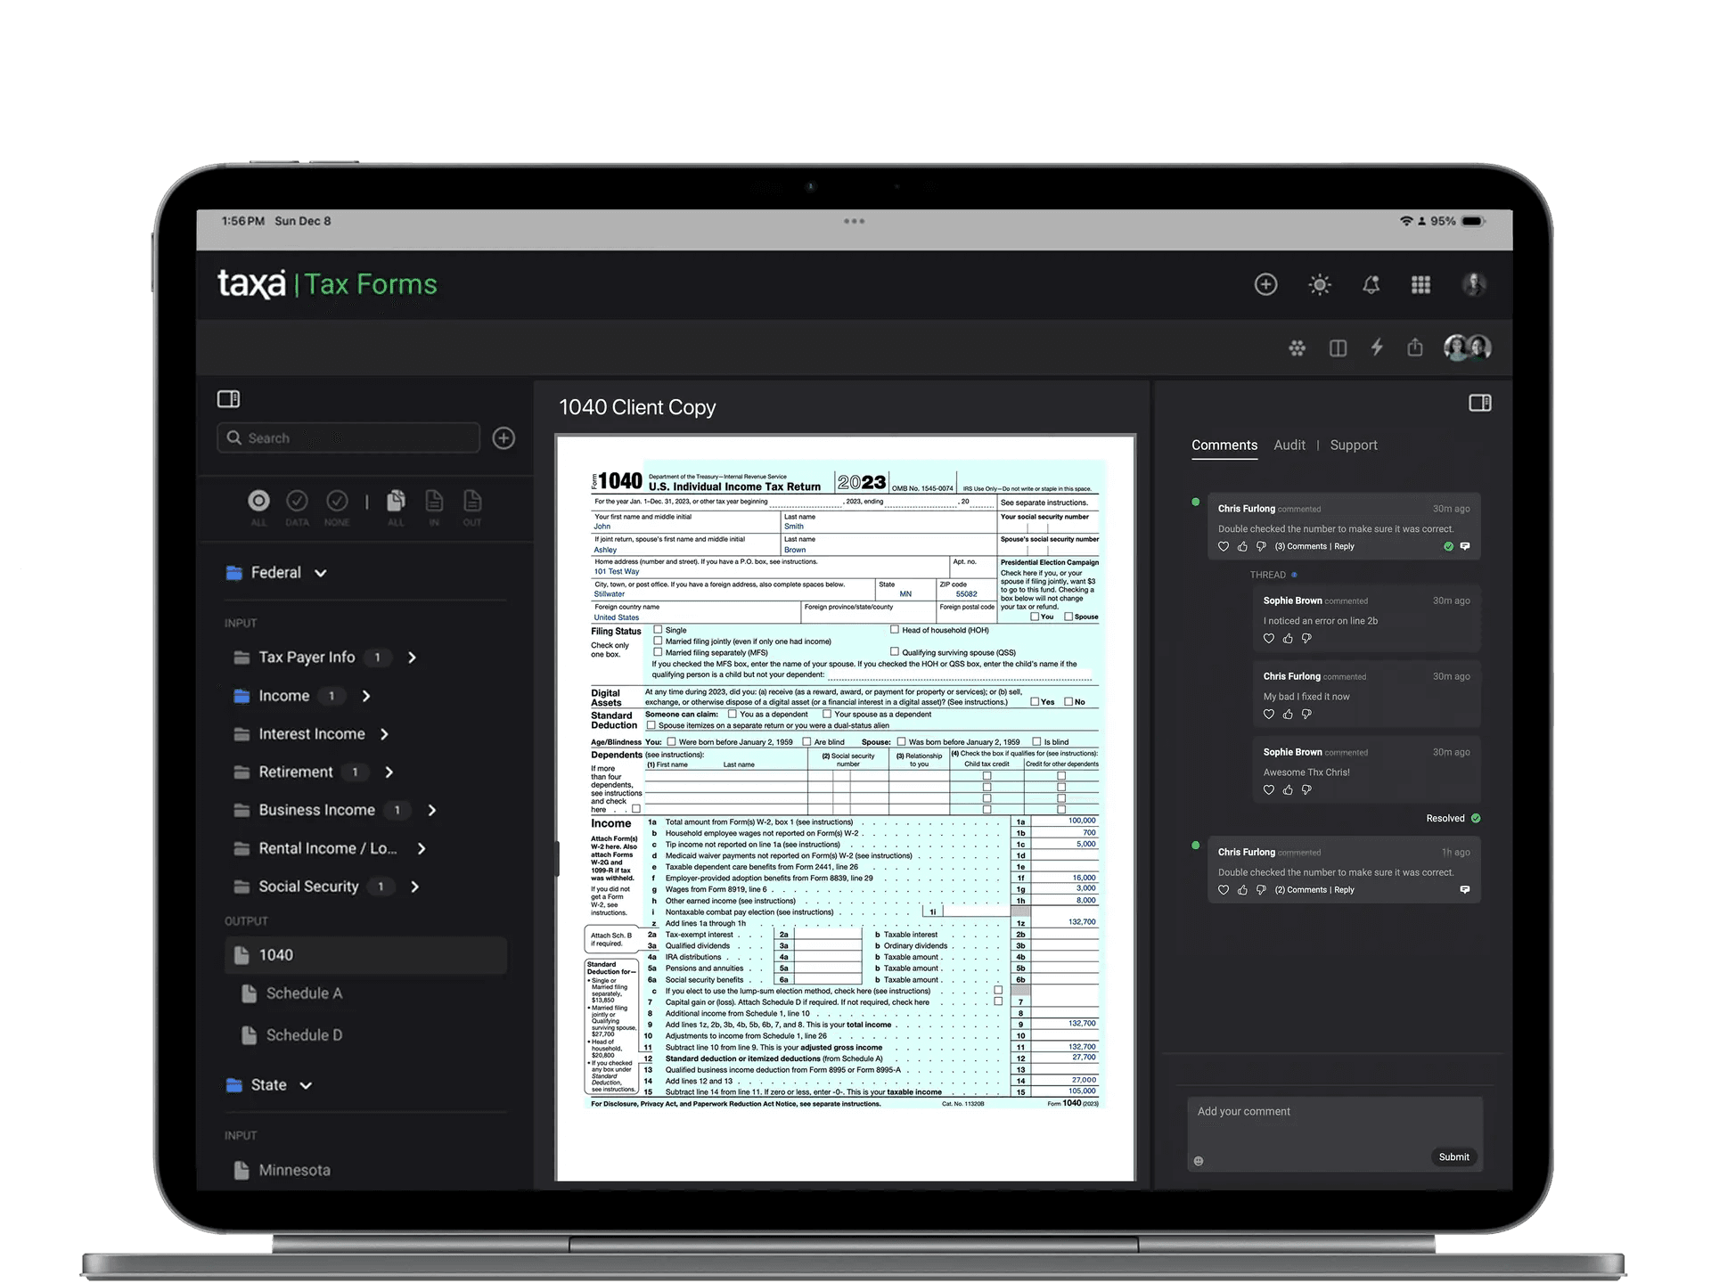Screen dimensions: 1711x1283
Task: Click the Wi-Fi indicator in status bar
Action: click(1406, 221)
